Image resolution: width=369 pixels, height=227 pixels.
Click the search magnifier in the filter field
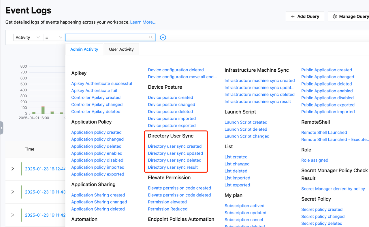[151, 37]
